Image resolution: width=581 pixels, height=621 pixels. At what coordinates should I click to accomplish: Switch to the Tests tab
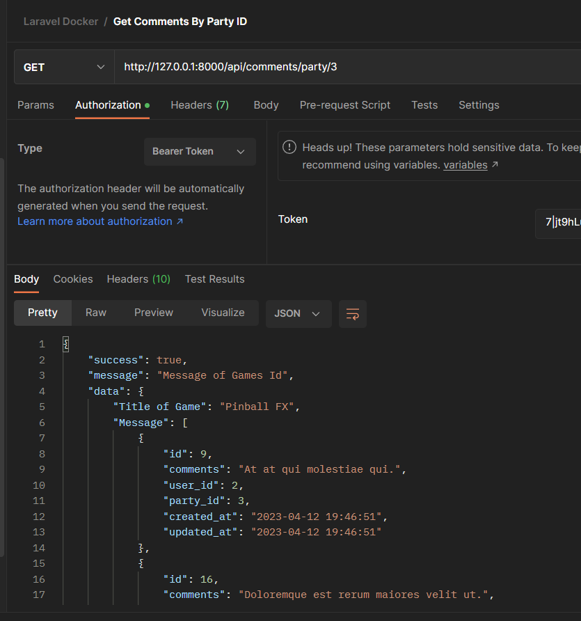[x=424, y=104]
